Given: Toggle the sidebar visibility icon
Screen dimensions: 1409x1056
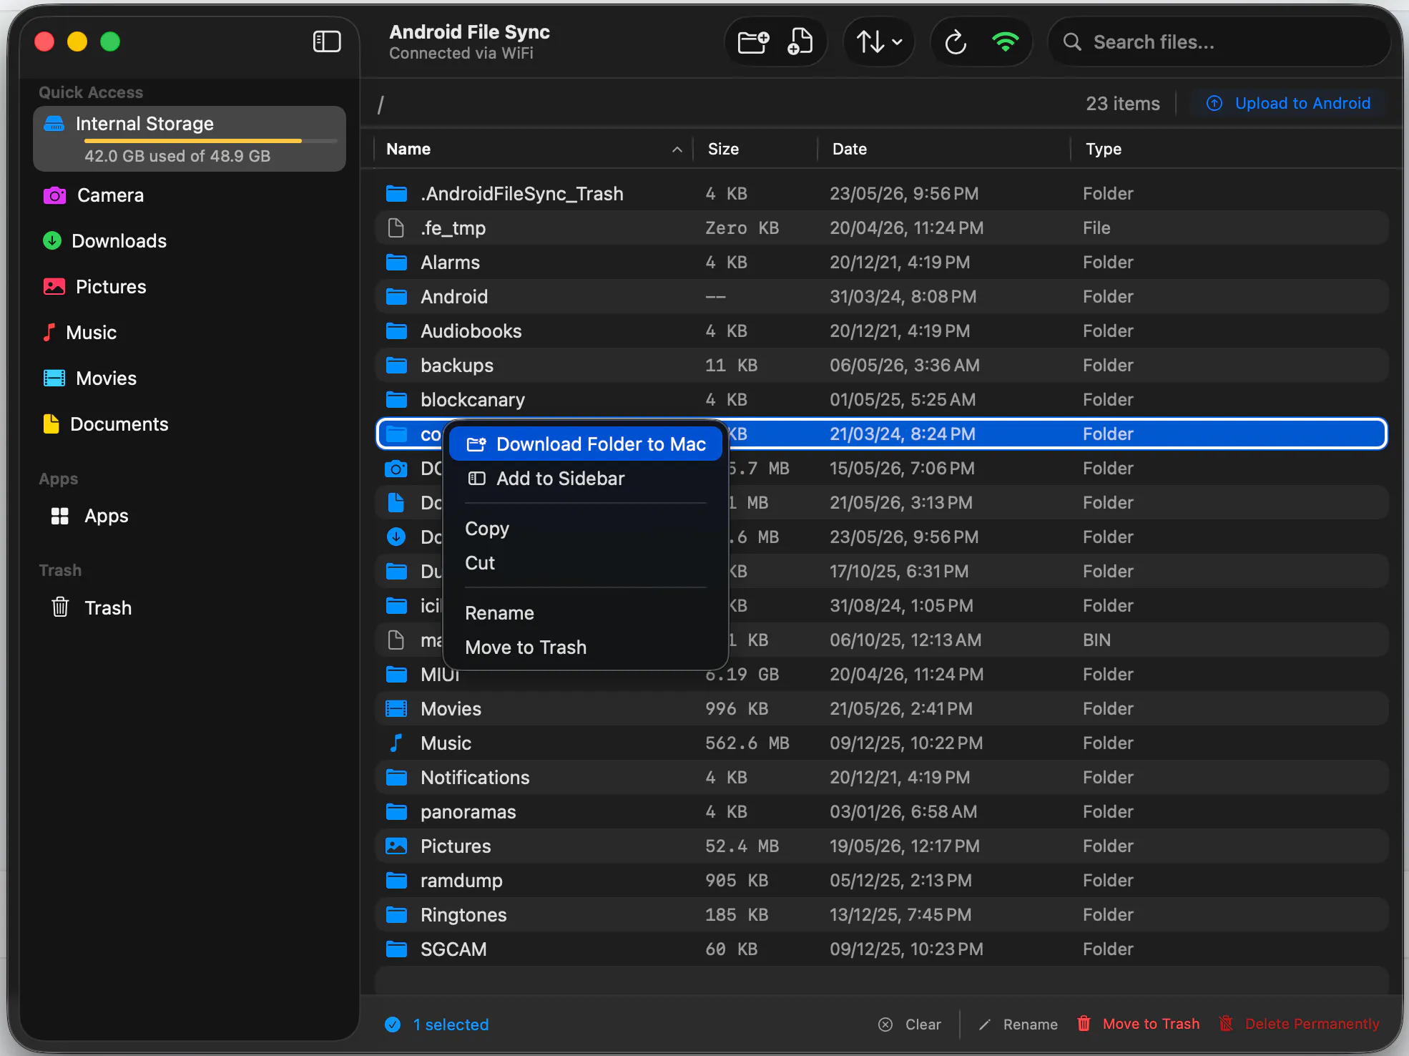Looking at the screenshot, I should pos(327,41).
